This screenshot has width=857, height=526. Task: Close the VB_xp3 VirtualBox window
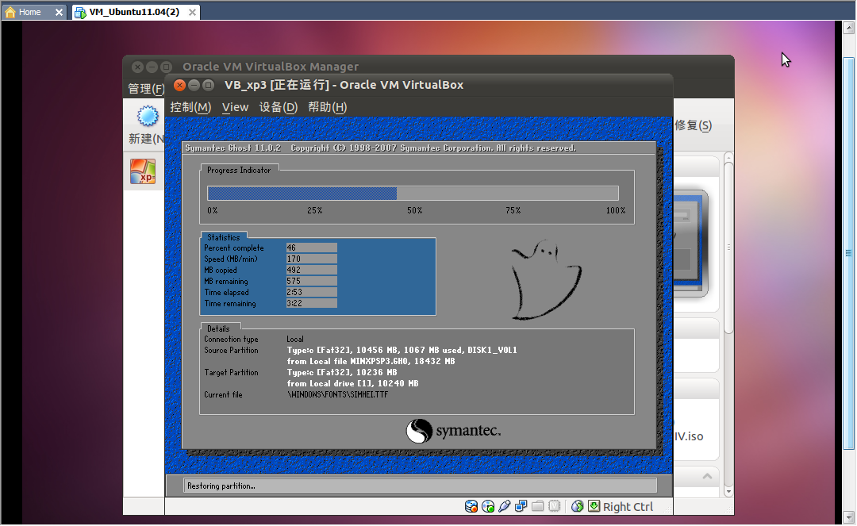[179, 85]
